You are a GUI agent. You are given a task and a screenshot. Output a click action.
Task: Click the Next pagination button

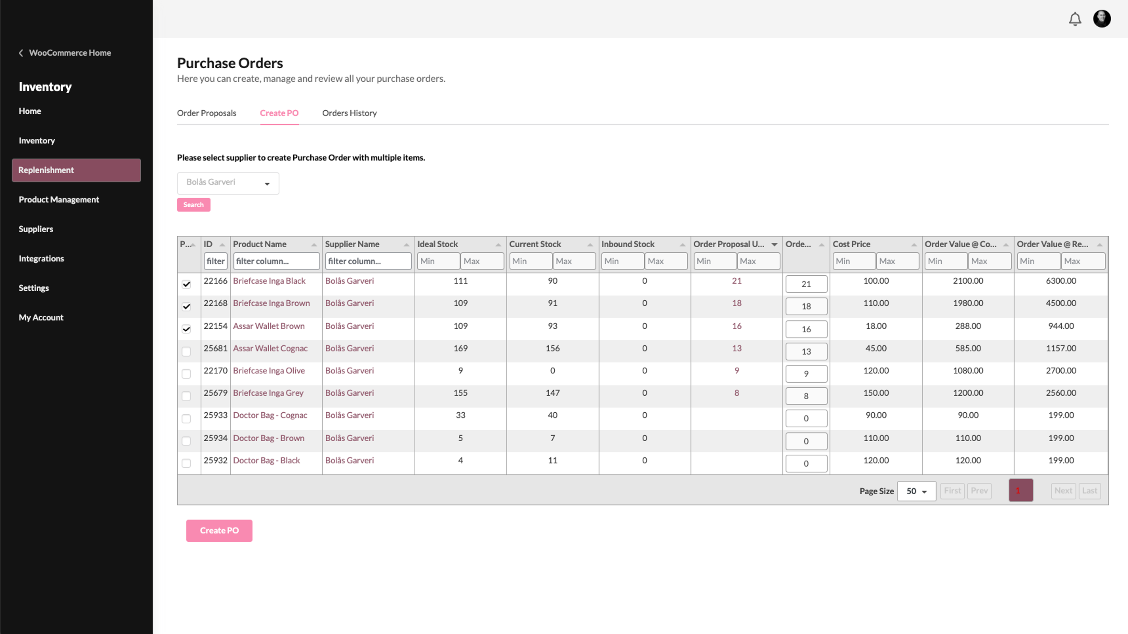(1063, 491)
